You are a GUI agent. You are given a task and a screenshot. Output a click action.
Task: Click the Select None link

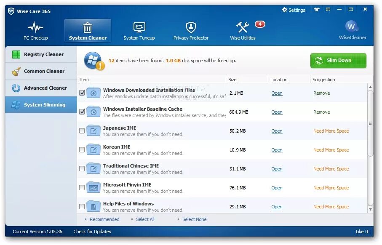[x=195, y=219]
